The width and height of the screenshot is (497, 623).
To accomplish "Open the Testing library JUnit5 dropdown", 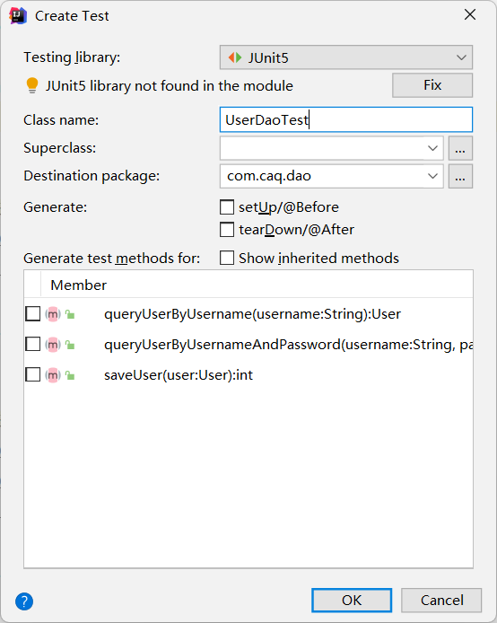I will [x=346, y=57].
